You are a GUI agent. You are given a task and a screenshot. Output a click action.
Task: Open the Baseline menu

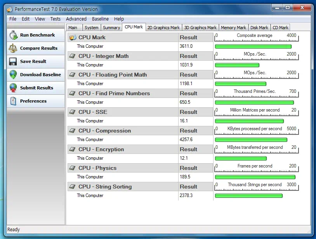click(100, 19)
